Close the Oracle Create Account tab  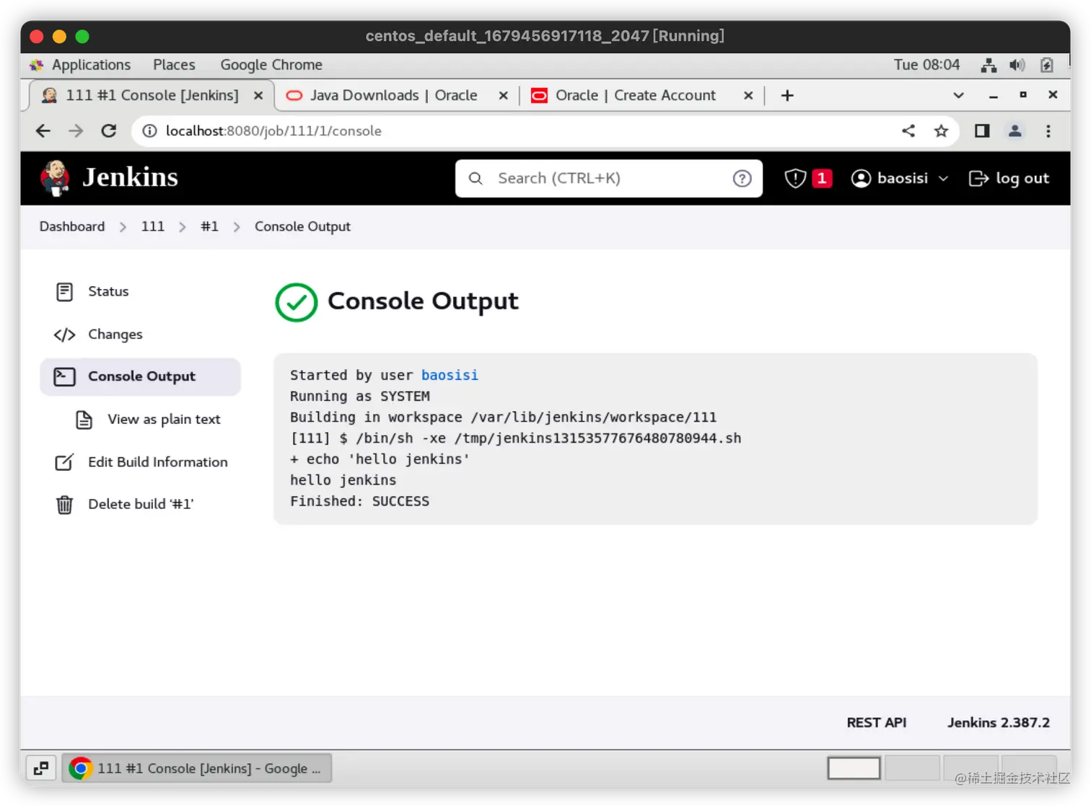(748, 95)
